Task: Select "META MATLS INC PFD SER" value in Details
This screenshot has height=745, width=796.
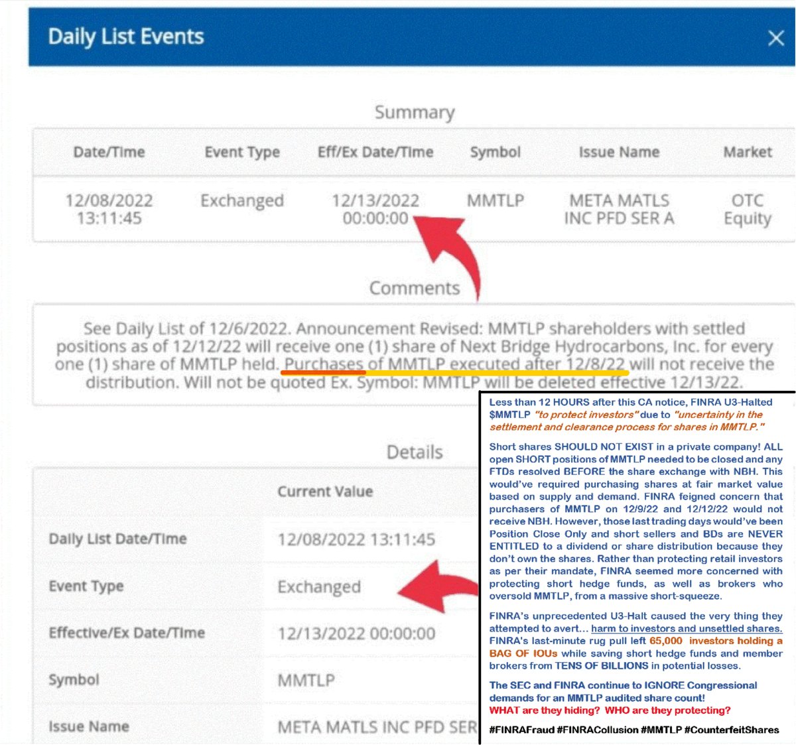Action: pos(377,727)
